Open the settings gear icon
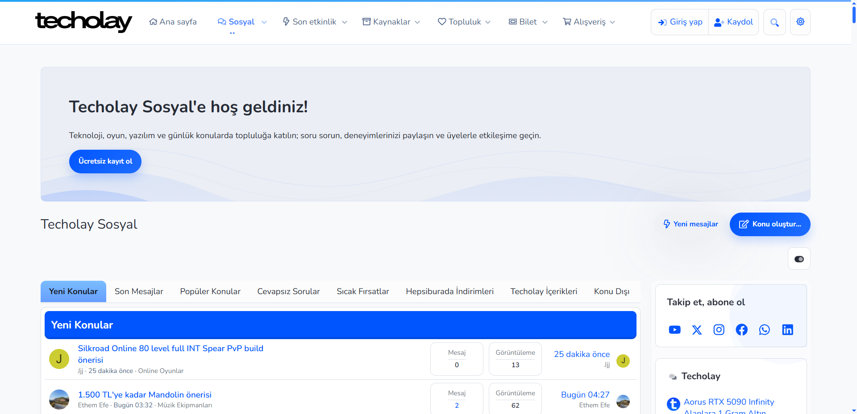This screenshot has width=857, height=414. click(800, 22)
